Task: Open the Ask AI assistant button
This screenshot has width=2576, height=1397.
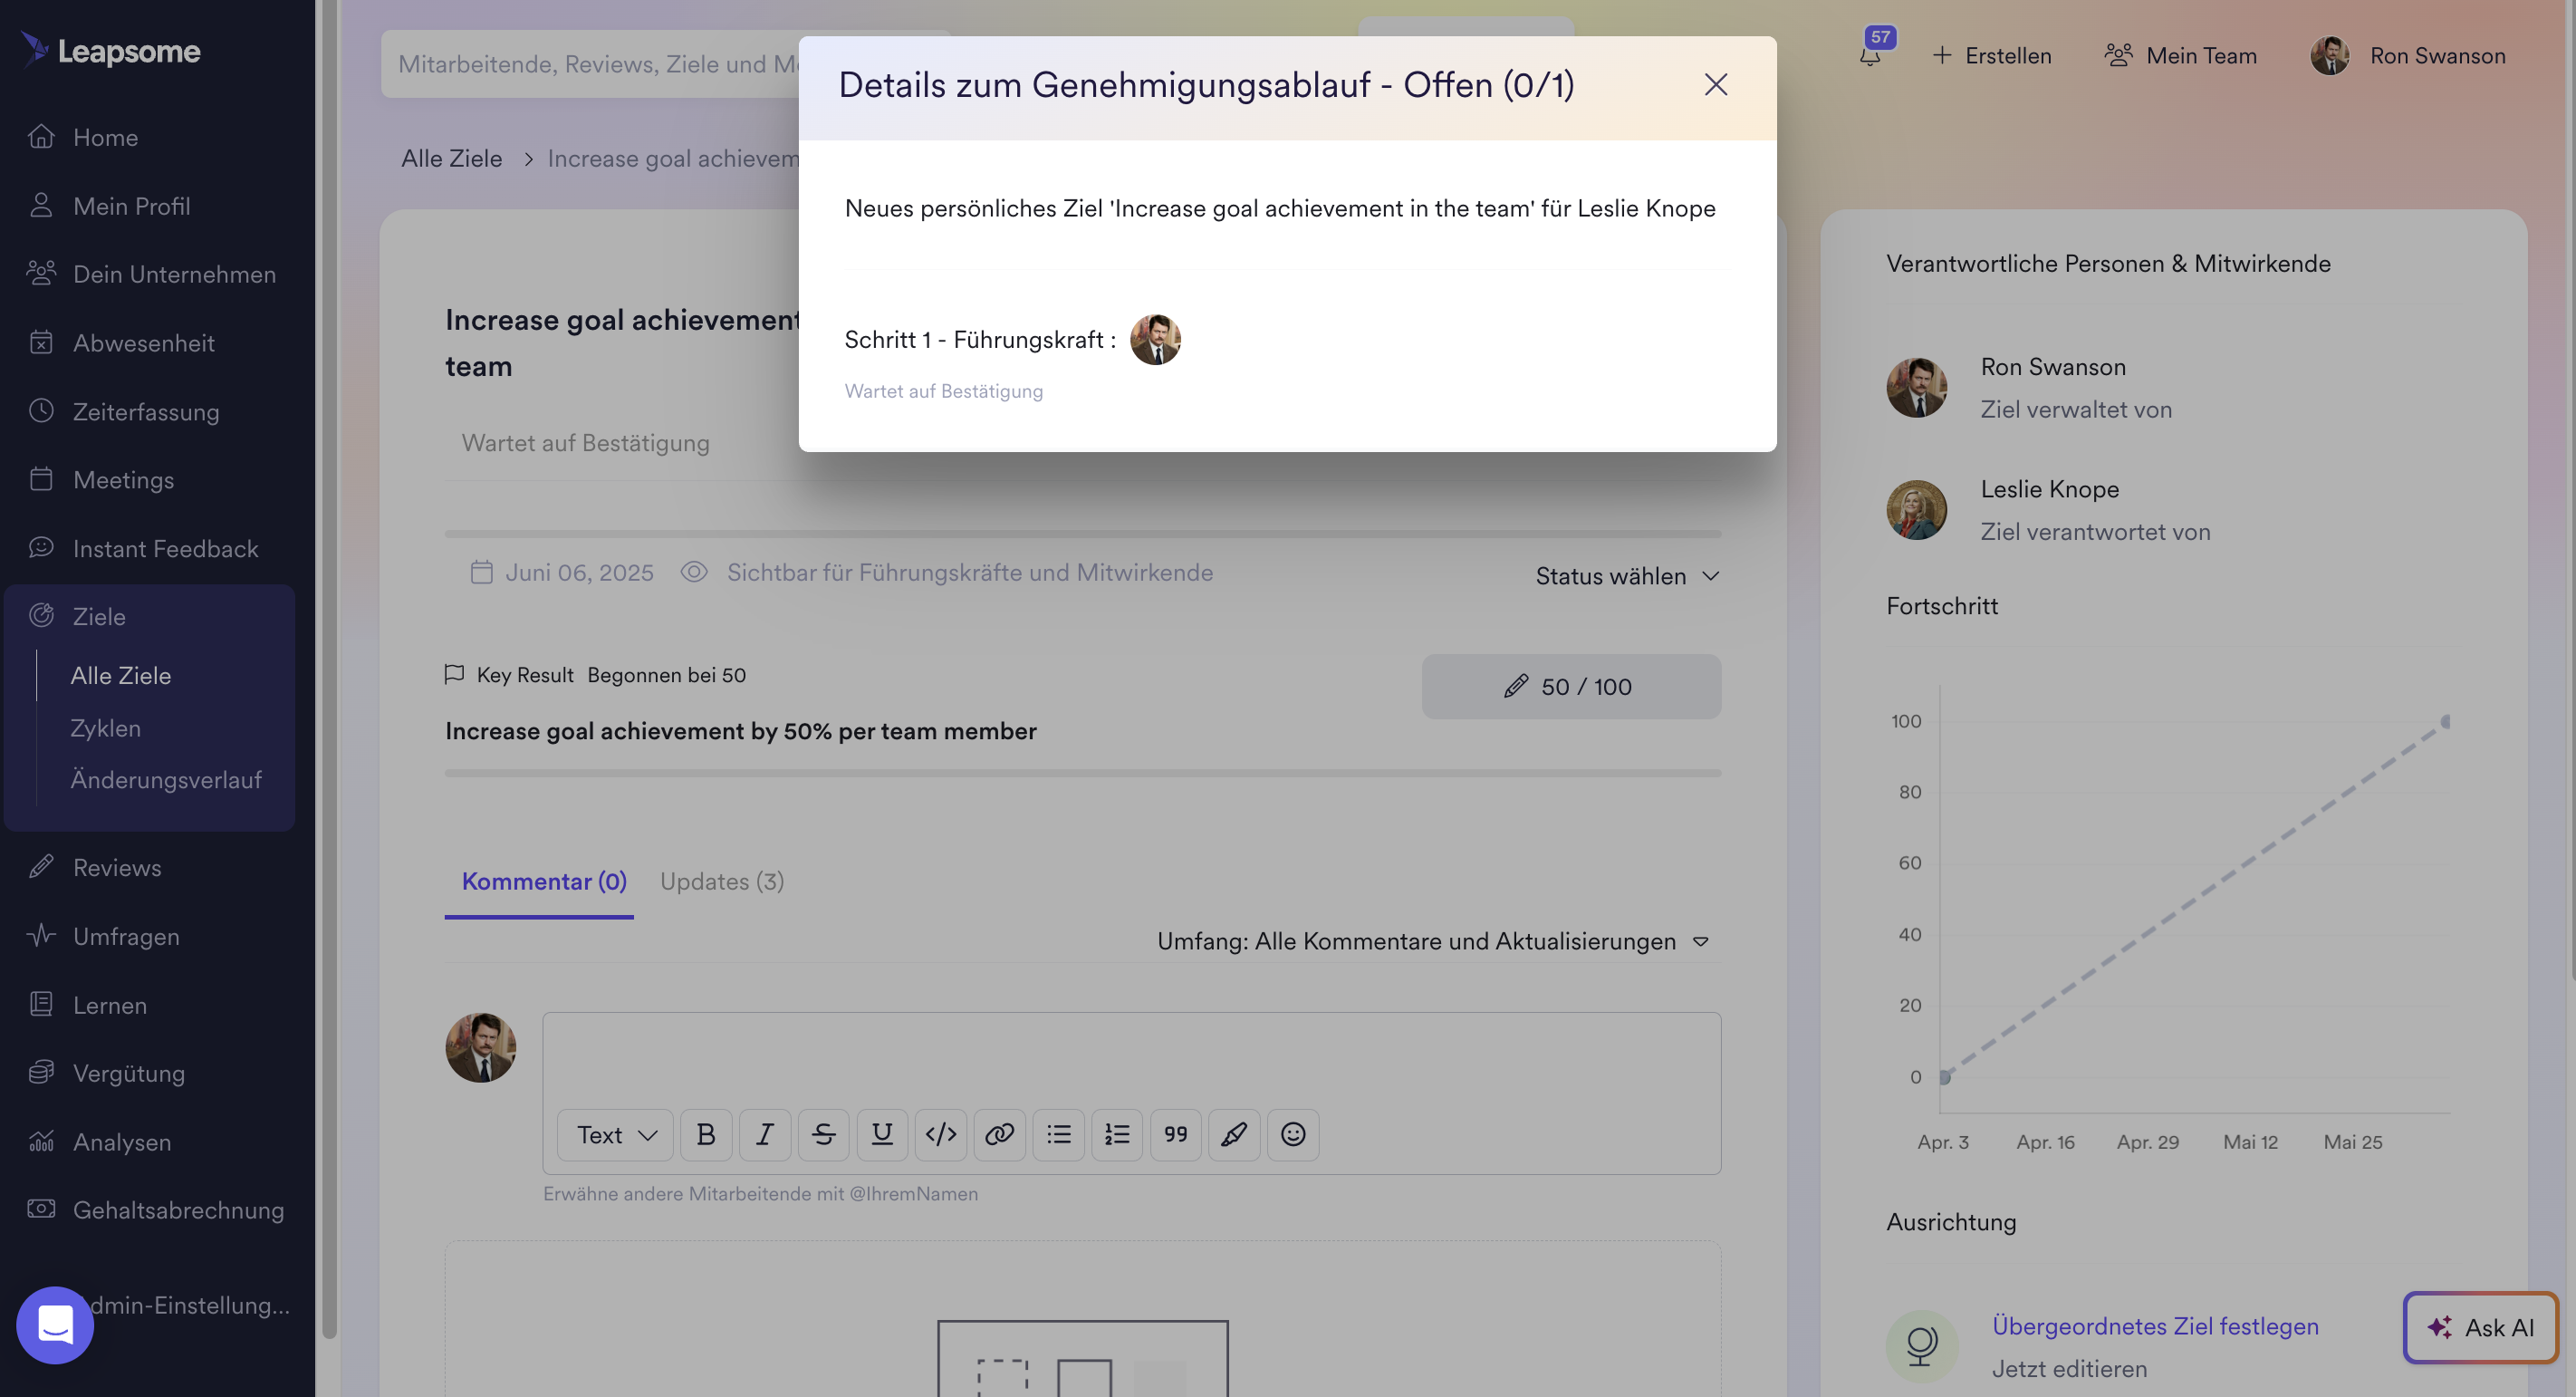Action: pyautogui.click(x=2480, y=1327)
